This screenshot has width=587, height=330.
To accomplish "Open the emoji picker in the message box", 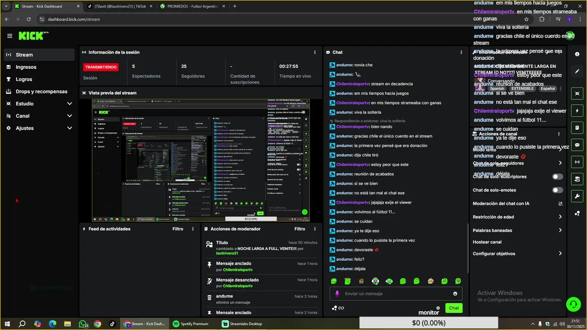I will 455,293.
